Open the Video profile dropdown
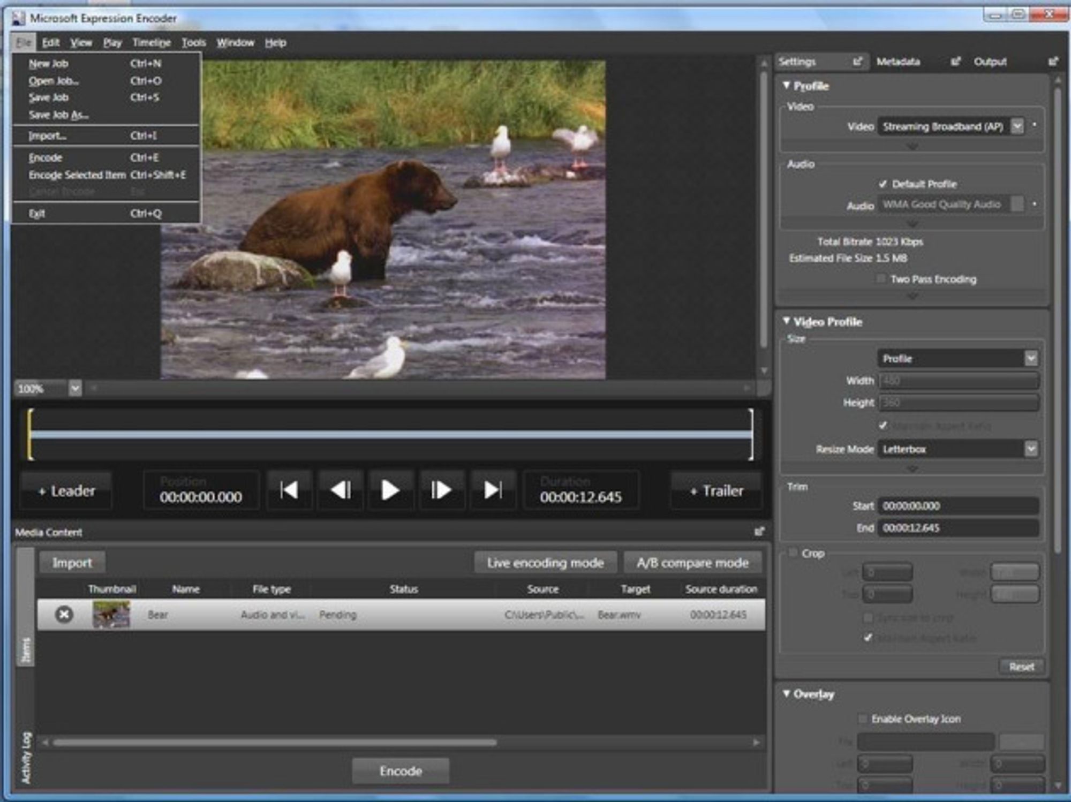 pos(1017,126)
